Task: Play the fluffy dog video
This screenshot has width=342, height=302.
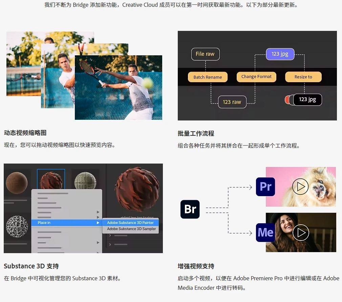Action: (300, 187)
